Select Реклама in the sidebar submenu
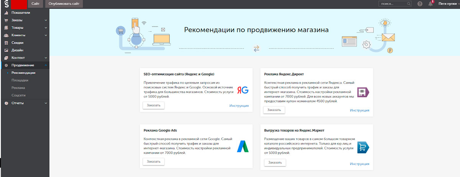The height and width of the screenshot is (177, 460). point(19,88)
